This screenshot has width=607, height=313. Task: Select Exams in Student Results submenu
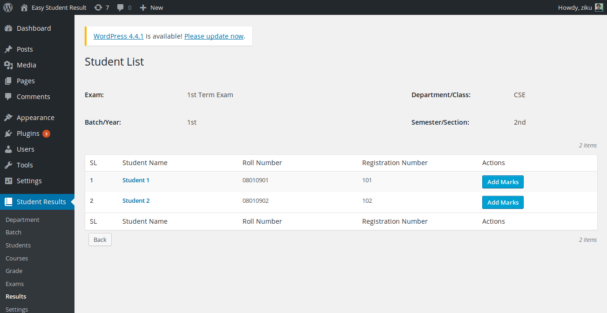pos(14,284)
